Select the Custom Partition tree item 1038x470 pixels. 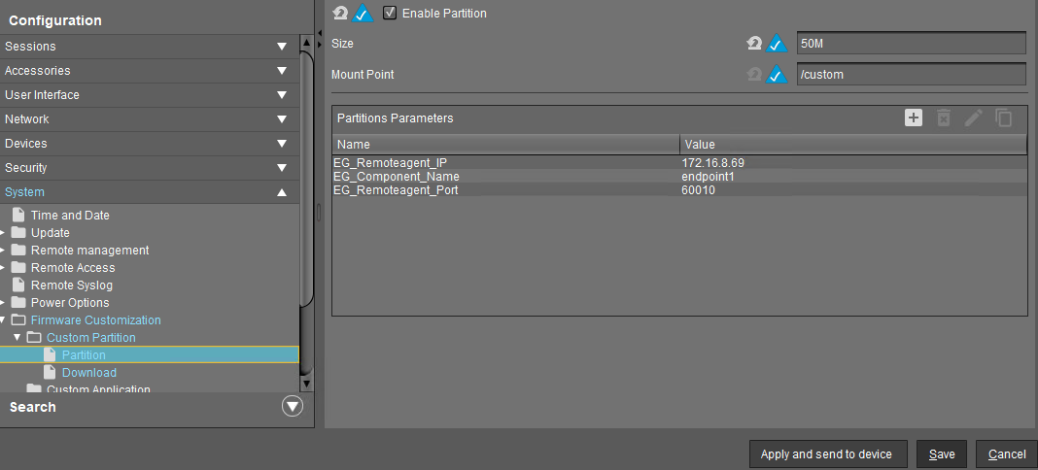tap(90, 338)
